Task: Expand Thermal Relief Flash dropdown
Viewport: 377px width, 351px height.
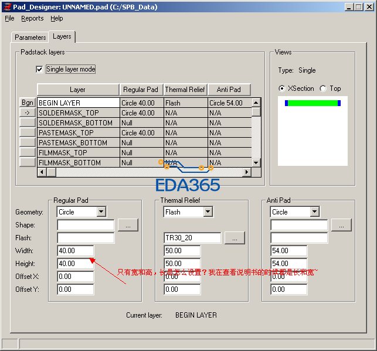Action: (207, 212)
